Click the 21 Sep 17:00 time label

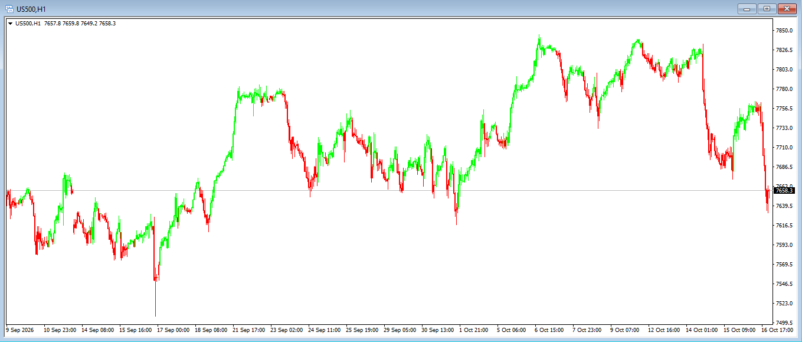click(249, 330)
